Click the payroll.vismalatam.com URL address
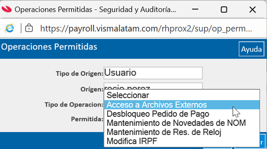 tap(146, 29)
